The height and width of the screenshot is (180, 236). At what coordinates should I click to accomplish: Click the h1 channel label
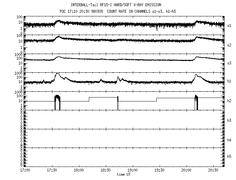229,81
